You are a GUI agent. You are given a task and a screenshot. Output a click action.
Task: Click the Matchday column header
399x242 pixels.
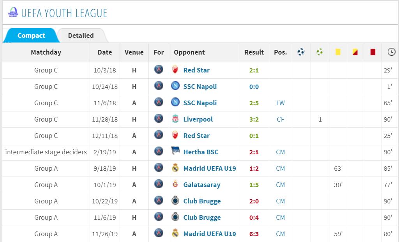click(46, 52)
